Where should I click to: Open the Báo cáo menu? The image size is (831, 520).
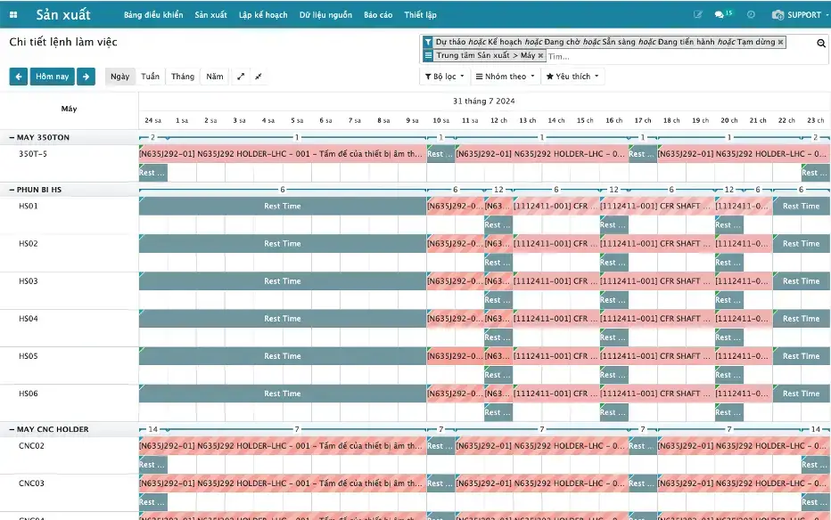(378, 15)
